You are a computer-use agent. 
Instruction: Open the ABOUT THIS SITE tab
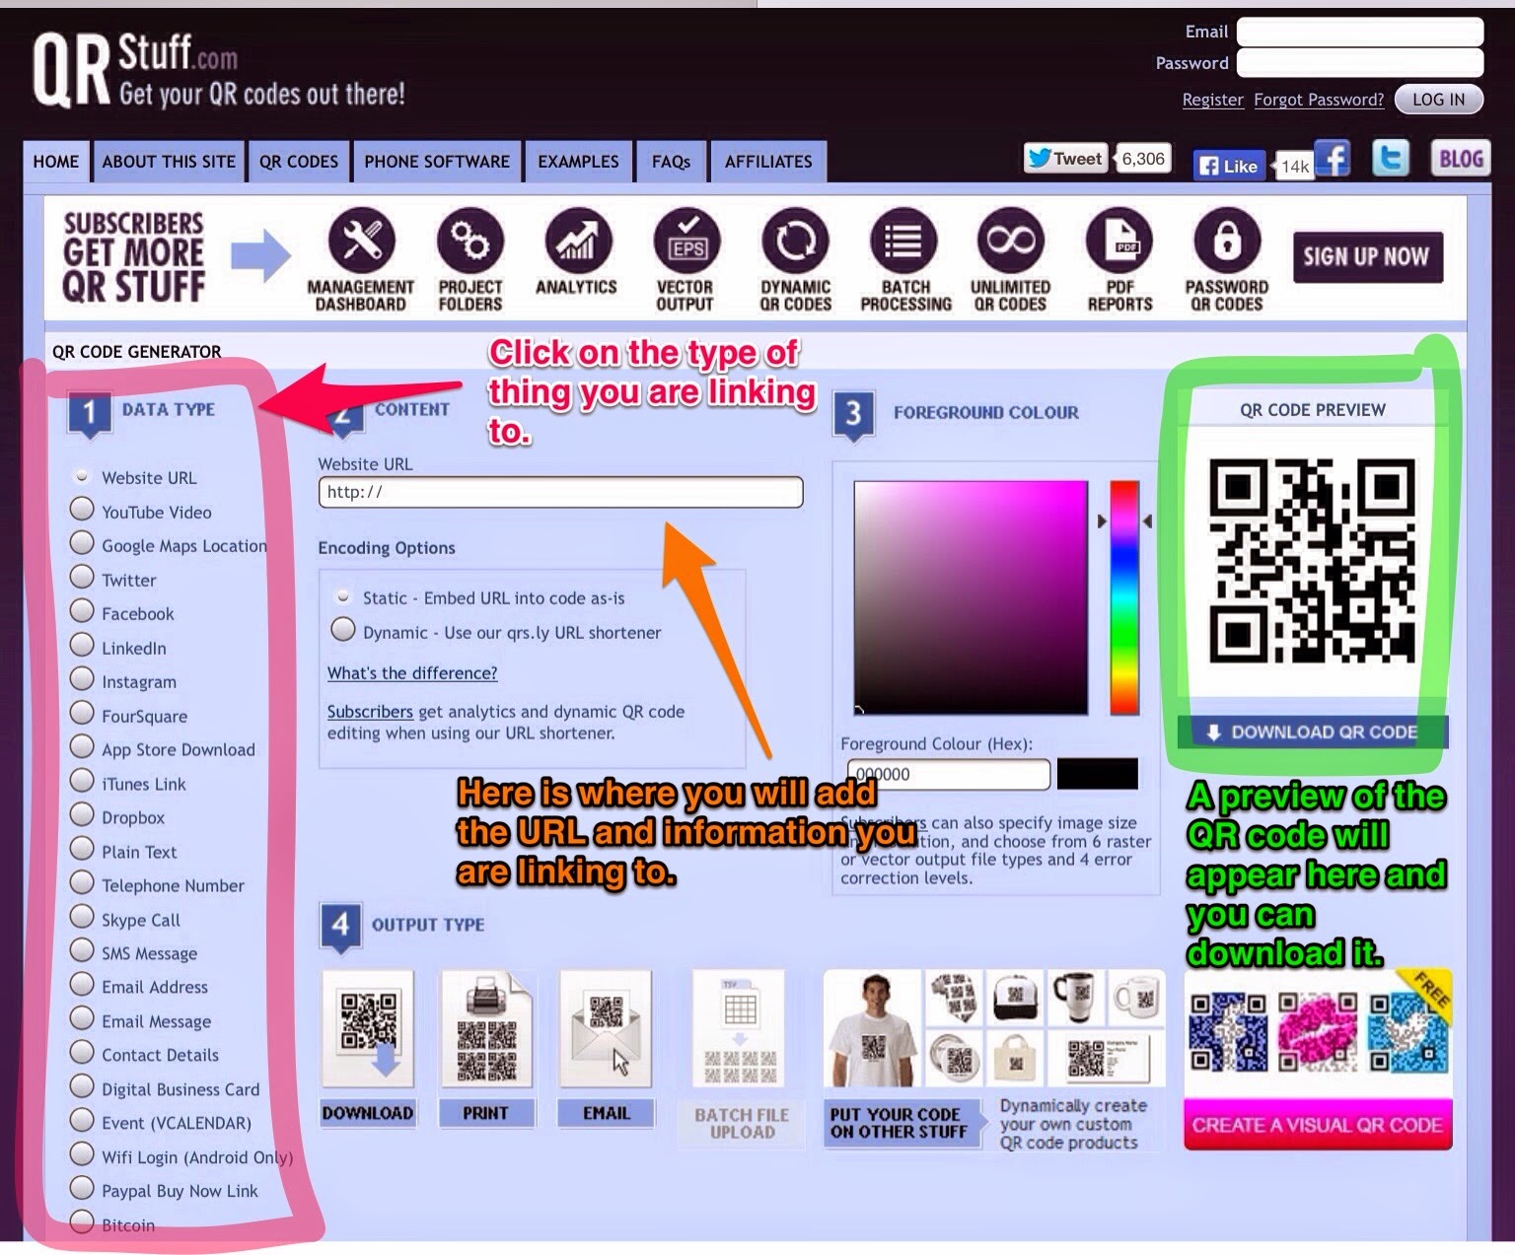coord(169,162)
